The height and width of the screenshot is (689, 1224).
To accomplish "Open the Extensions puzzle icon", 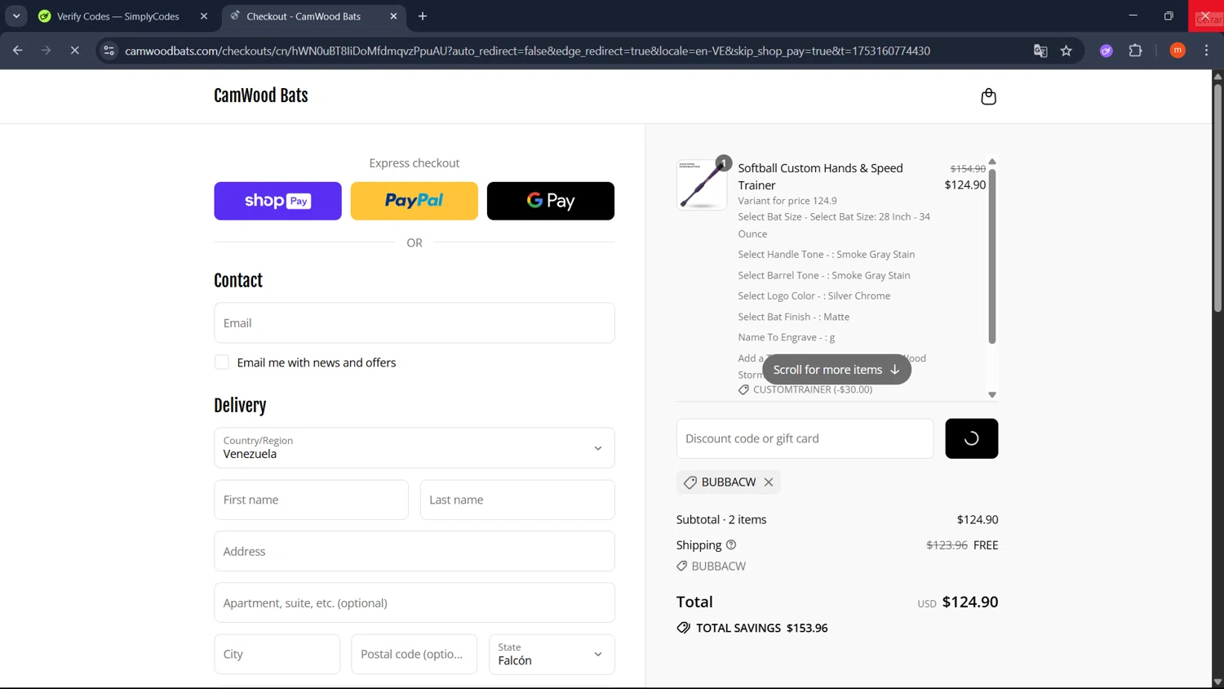I will 1135,51.
